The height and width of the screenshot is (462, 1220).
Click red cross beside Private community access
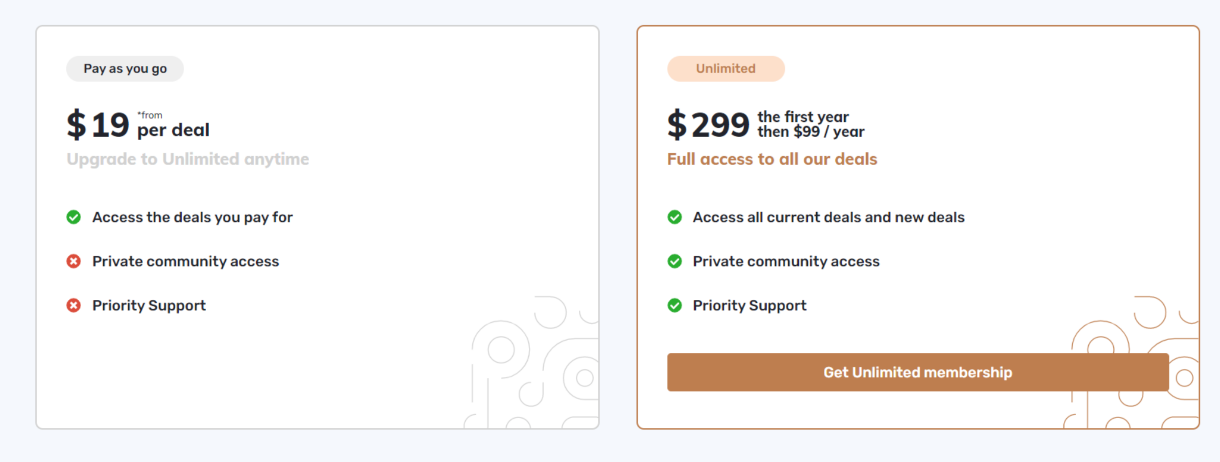point(74,261)
